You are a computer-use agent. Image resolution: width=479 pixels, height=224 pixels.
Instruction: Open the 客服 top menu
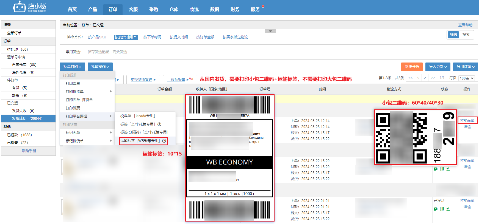point(133,9)
